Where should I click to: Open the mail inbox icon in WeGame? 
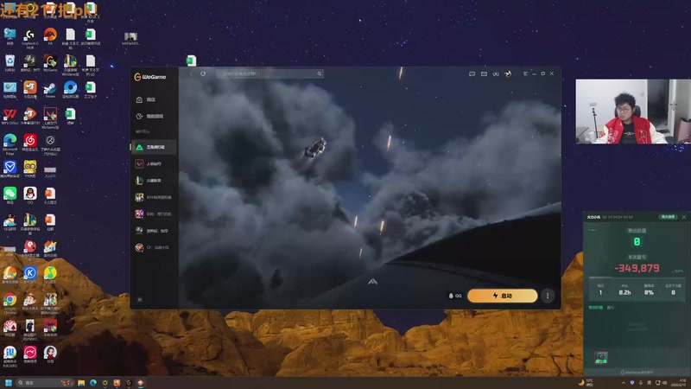[x=484, y=73]
